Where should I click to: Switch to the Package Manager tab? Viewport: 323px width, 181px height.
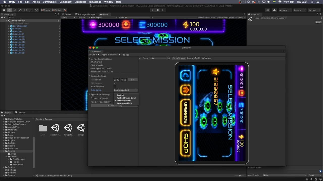click(85, 14)
